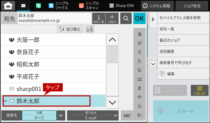The image size is (210, 123).
Task: Open the ジョブ状況 job status button
Action: pos(192,6)
